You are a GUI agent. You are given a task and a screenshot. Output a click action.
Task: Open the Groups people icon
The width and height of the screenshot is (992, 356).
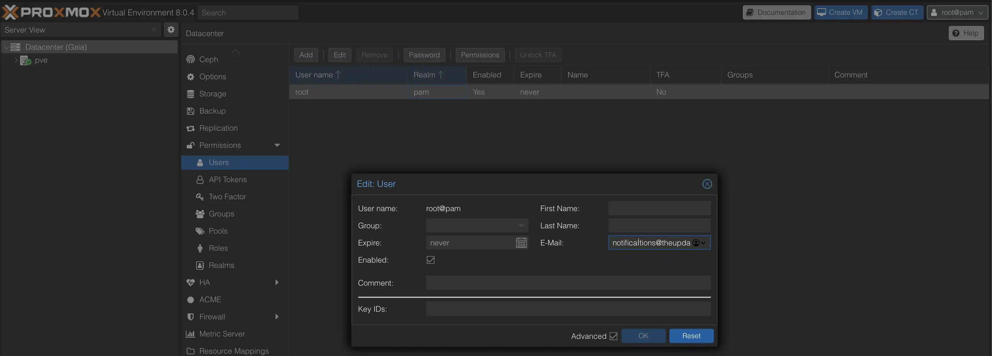click(200, 214)
